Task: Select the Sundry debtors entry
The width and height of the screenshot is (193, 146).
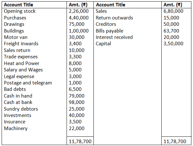Action: pos(21,109)
